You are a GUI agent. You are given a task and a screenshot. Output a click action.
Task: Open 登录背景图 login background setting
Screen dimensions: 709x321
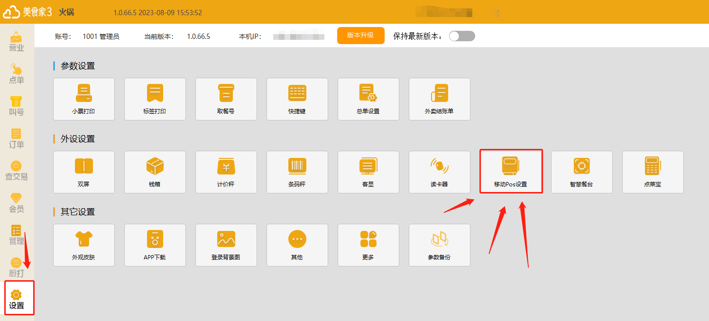tap(226, 245)
